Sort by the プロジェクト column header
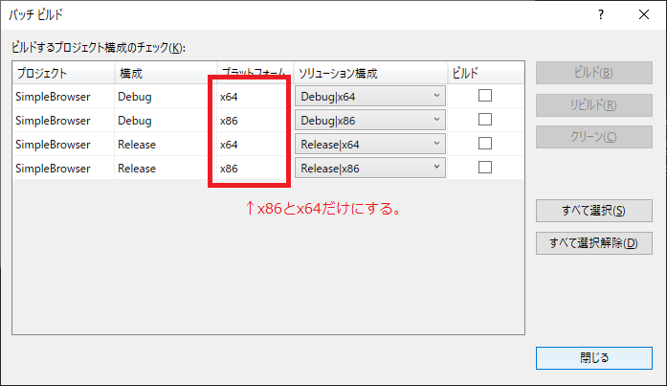Image resolution: width=667 pixels, height=386 pixels. click(x=63, y=73)
